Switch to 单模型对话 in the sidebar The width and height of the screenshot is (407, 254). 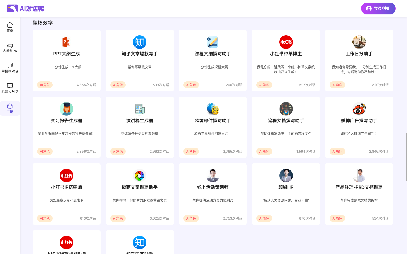10,68
